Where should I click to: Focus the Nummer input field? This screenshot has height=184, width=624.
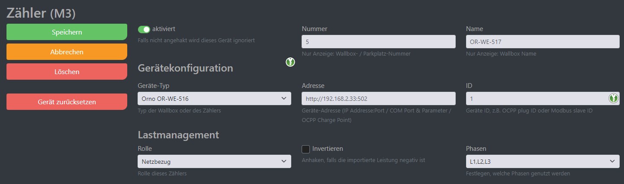click(378, 42)
